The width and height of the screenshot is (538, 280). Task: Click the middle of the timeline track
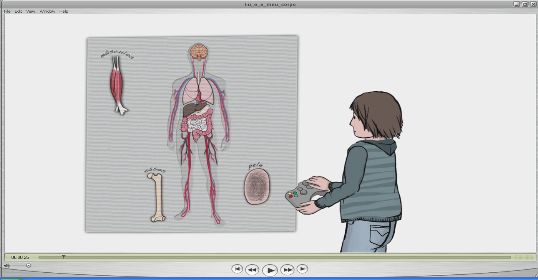point(274,257)
